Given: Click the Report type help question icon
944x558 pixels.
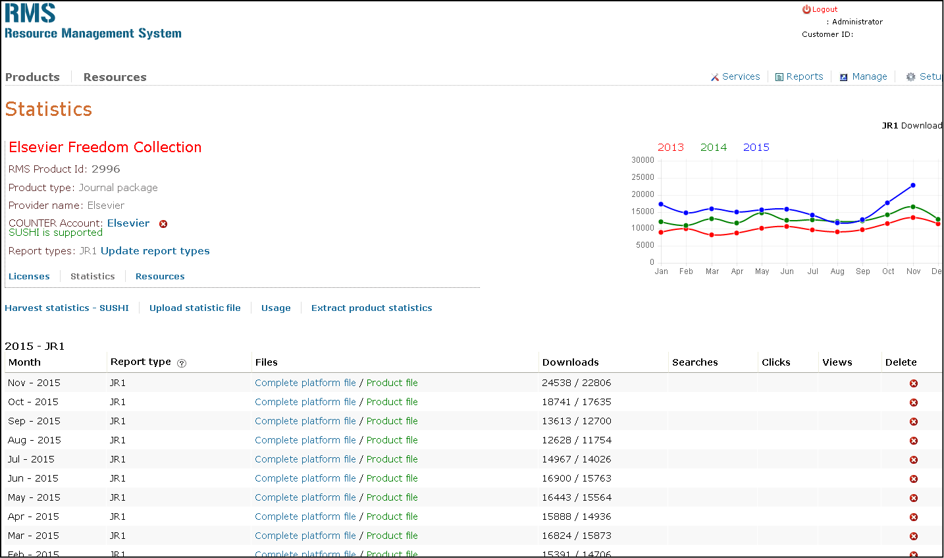Looking at the screenshot, I should 182,363.
